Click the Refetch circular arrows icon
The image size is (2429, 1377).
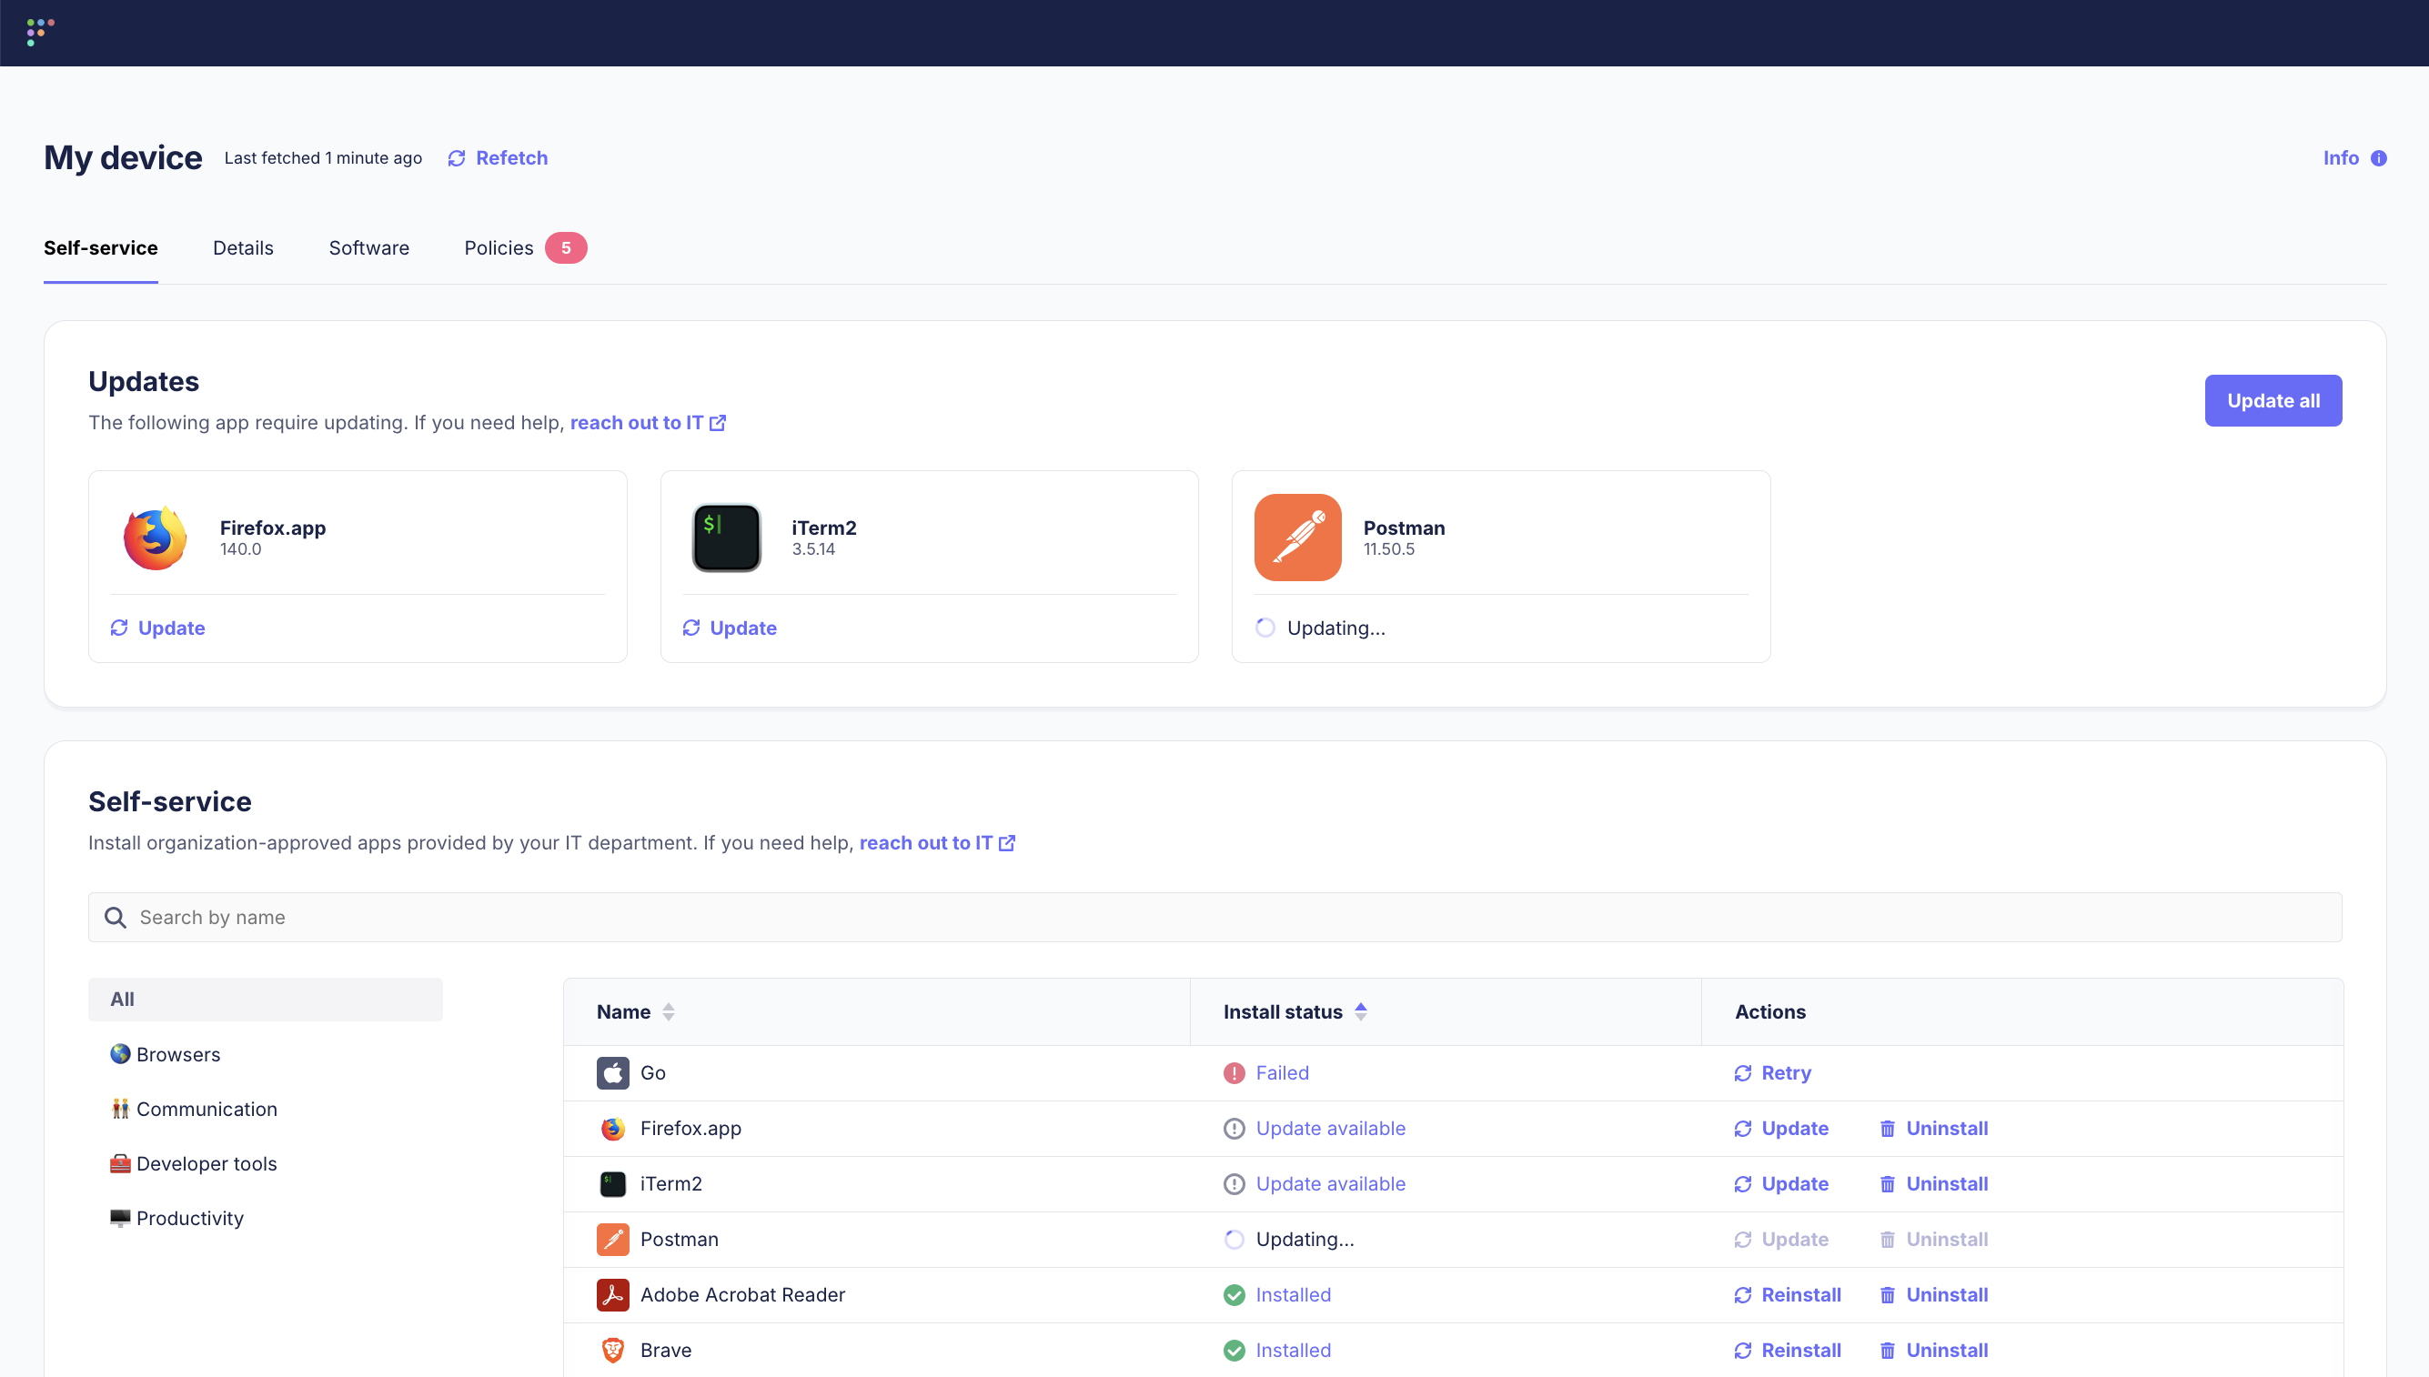tap(457, 158)
